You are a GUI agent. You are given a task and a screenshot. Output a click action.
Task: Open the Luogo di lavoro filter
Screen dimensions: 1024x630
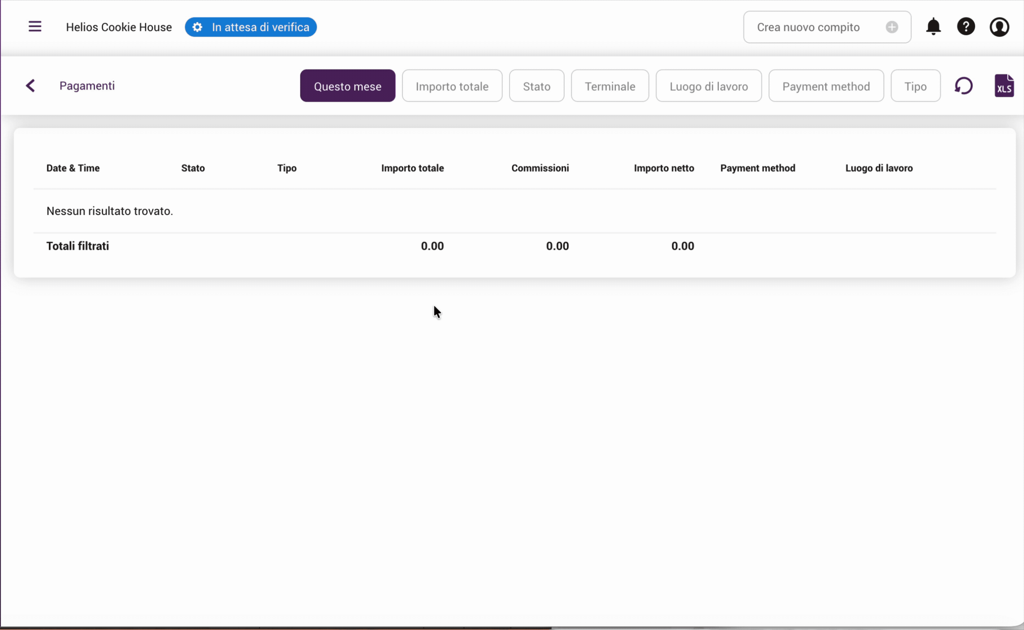pos(709,86)
